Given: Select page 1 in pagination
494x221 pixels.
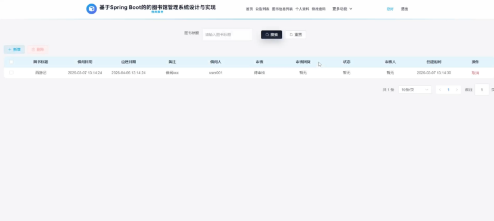Looking at the screenshot, I should tap(449, 90).
